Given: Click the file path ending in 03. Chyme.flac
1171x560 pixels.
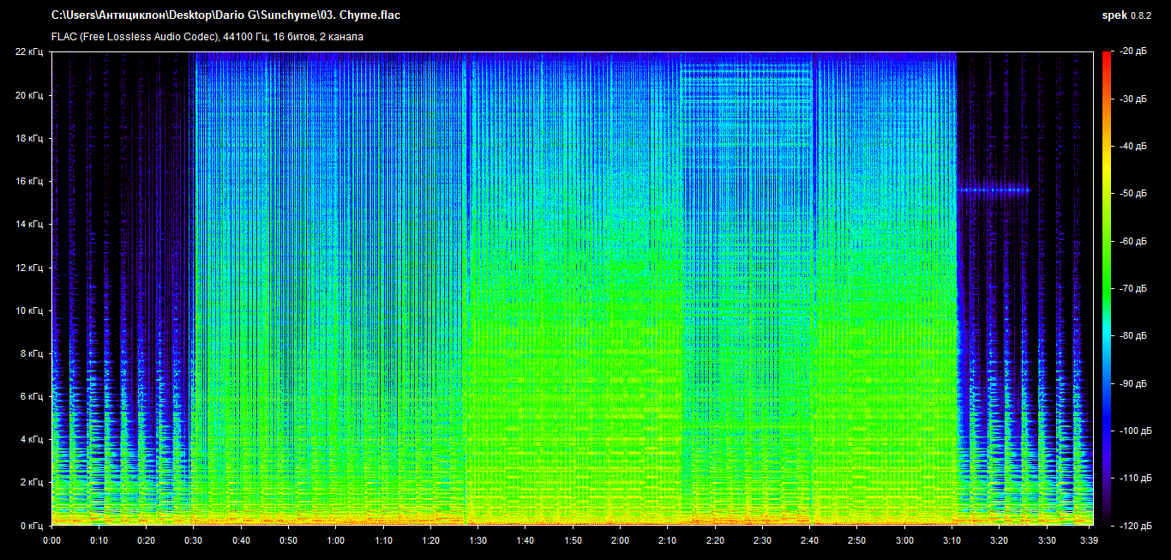Looking at the screenshot, I should 225,15.
